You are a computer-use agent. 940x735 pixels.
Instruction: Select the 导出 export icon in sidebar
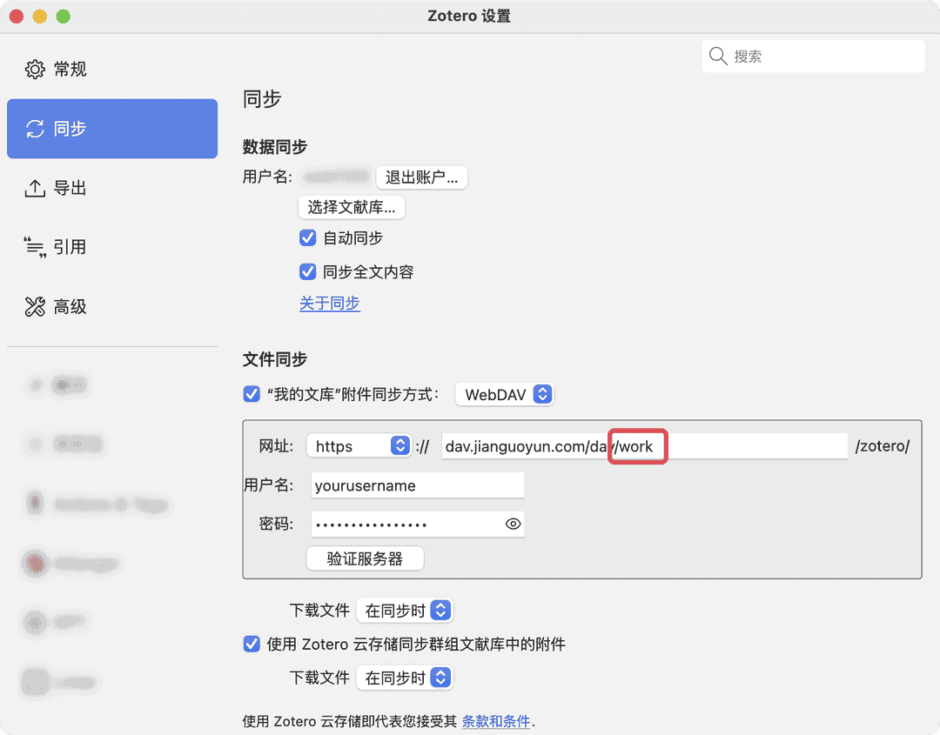click(x=35, y=187)
